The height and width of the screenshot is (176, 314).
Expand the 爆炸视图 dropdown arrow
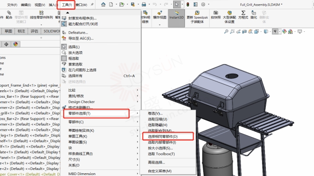(160, 25)
